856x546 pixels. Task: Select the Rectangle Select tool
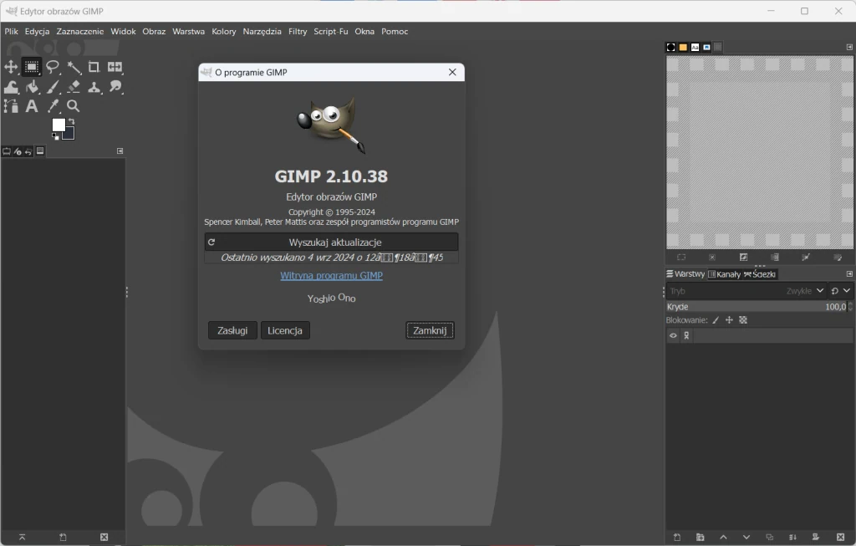pyautogui.click(x=32, y=67)
